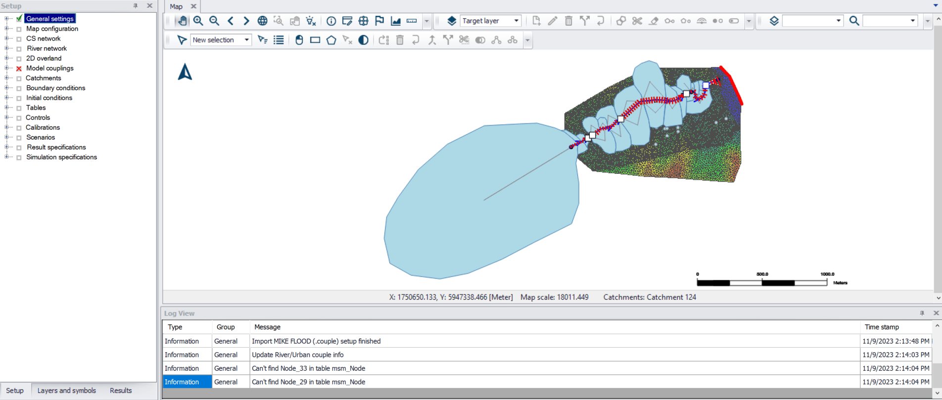Zoom to full extent with globe icon
Screen dimensions: 942x400
click(262, 21)
